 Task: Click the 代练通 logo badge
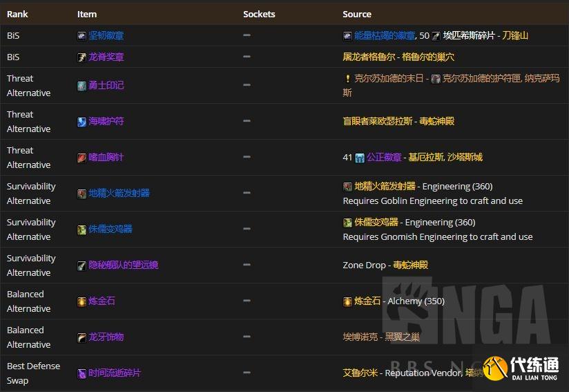tap(521, 368)
